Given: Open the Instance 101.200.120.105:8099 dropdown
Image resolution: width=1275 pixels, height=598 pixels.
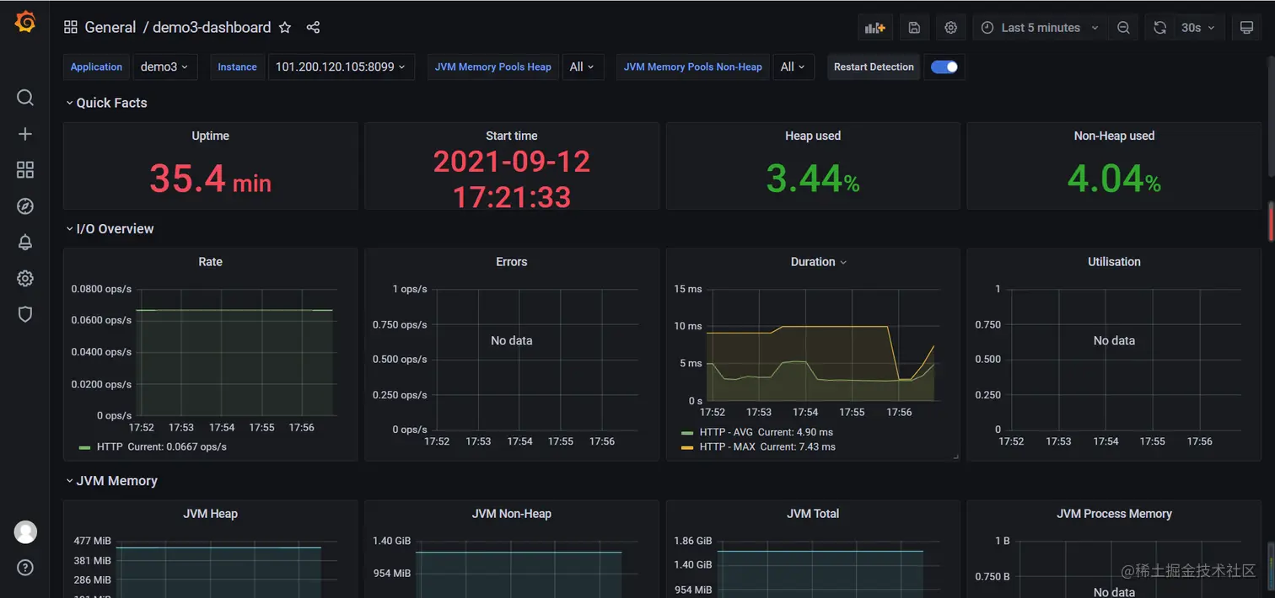Looking at the screenshot, I should tap(341, 67).
